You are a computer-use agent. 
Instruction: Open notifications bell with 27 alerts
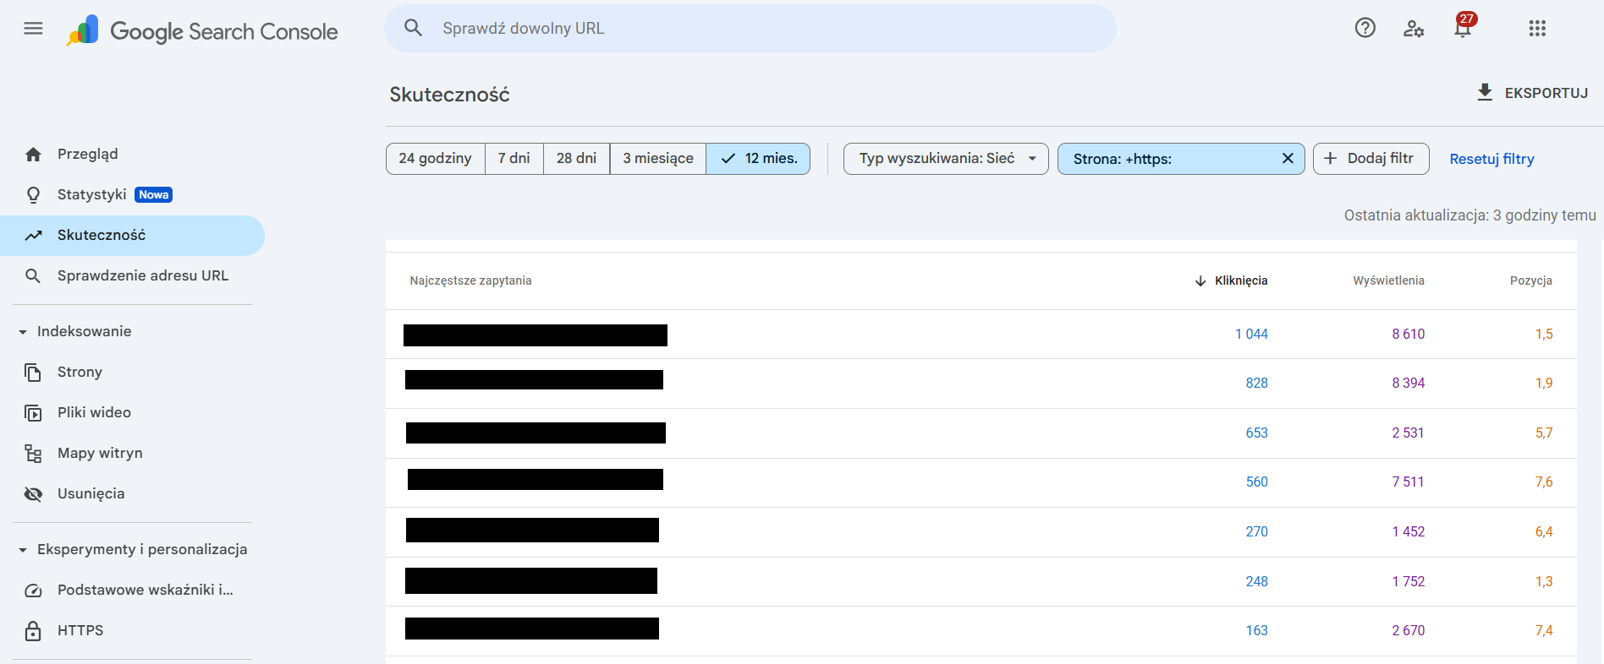tap(1463, 28)
